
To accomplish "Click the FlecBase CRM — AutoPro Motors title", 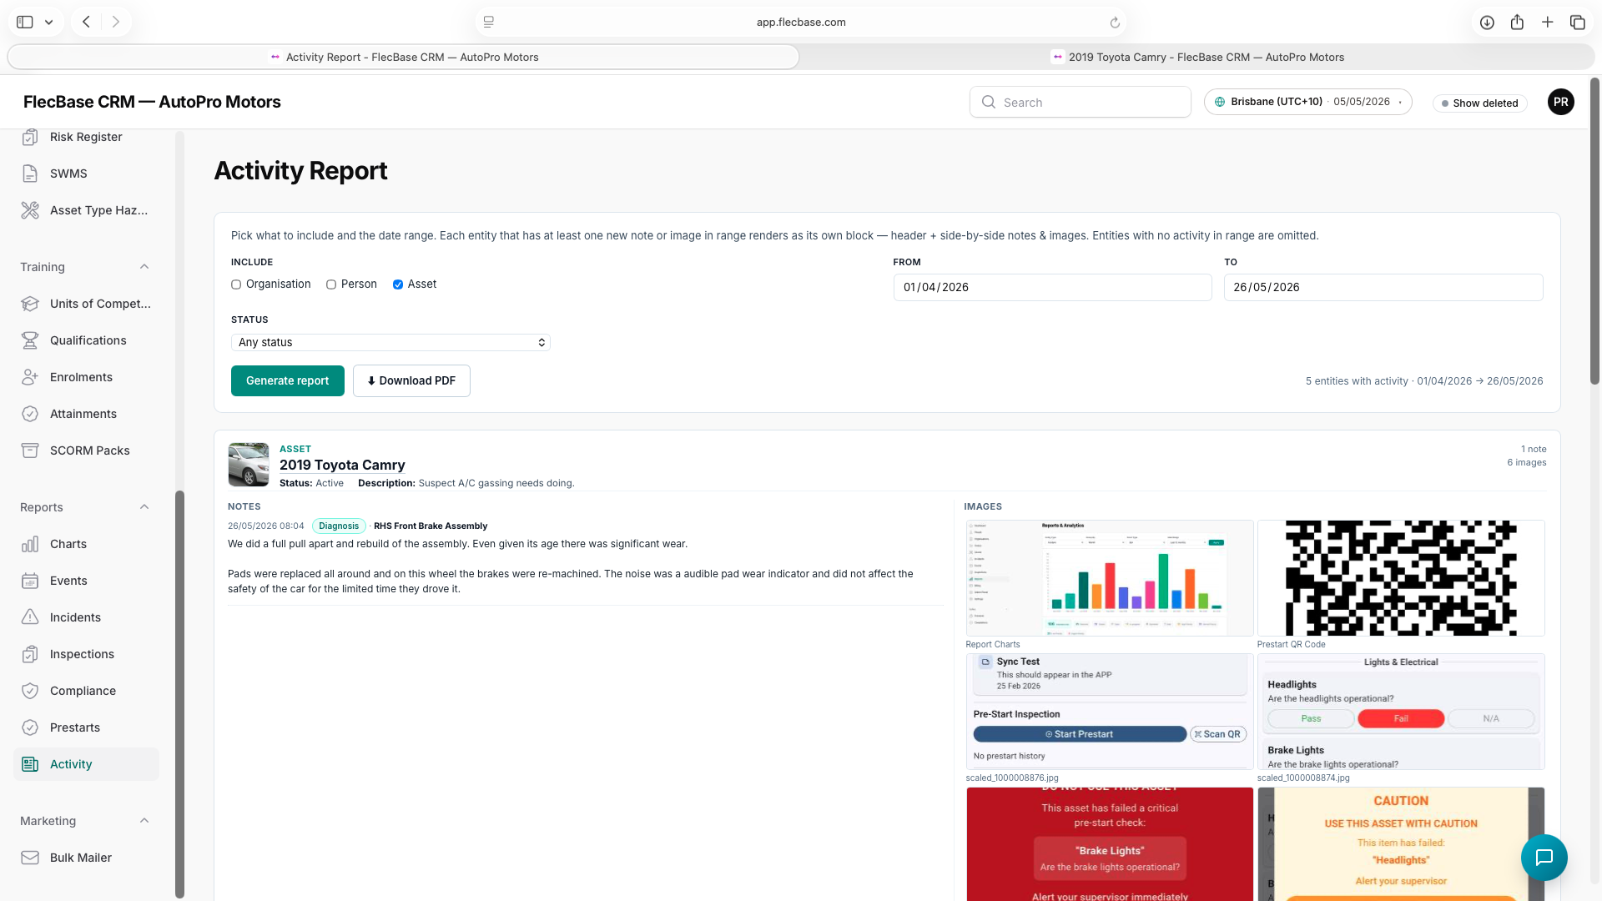I will coord(152,102).
